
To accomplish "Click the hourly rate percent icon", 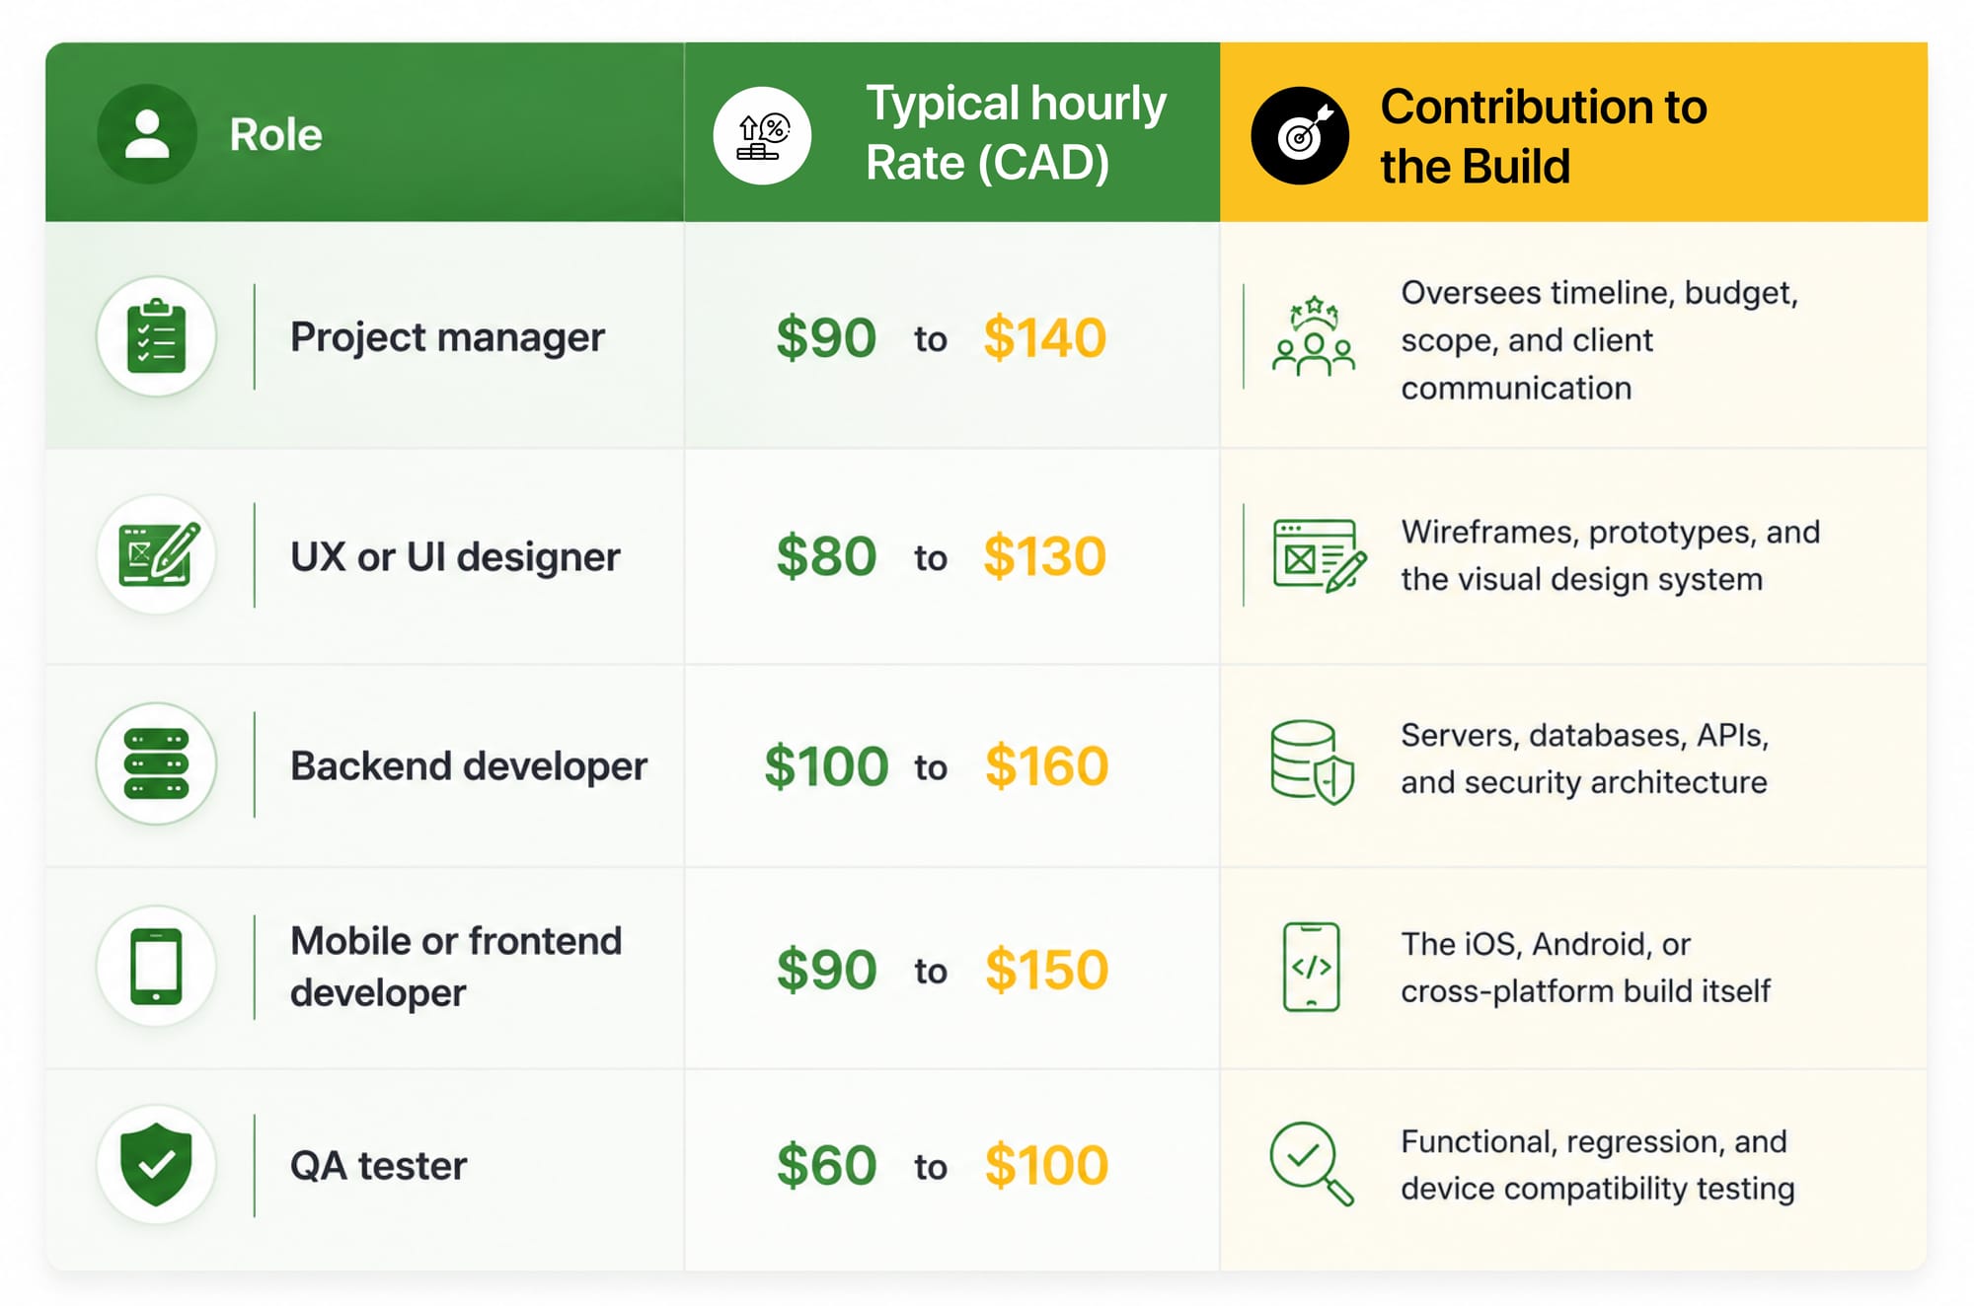I will click(x=762, y=136).
